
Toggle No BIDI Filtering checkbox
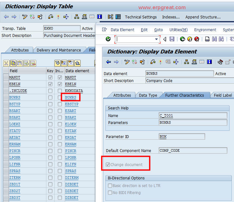(110, 192)
